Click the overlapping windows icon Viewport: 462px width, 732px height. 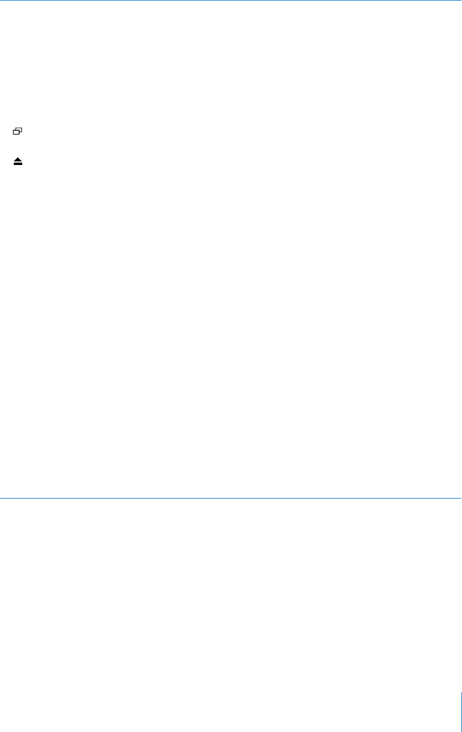point(17,130)
